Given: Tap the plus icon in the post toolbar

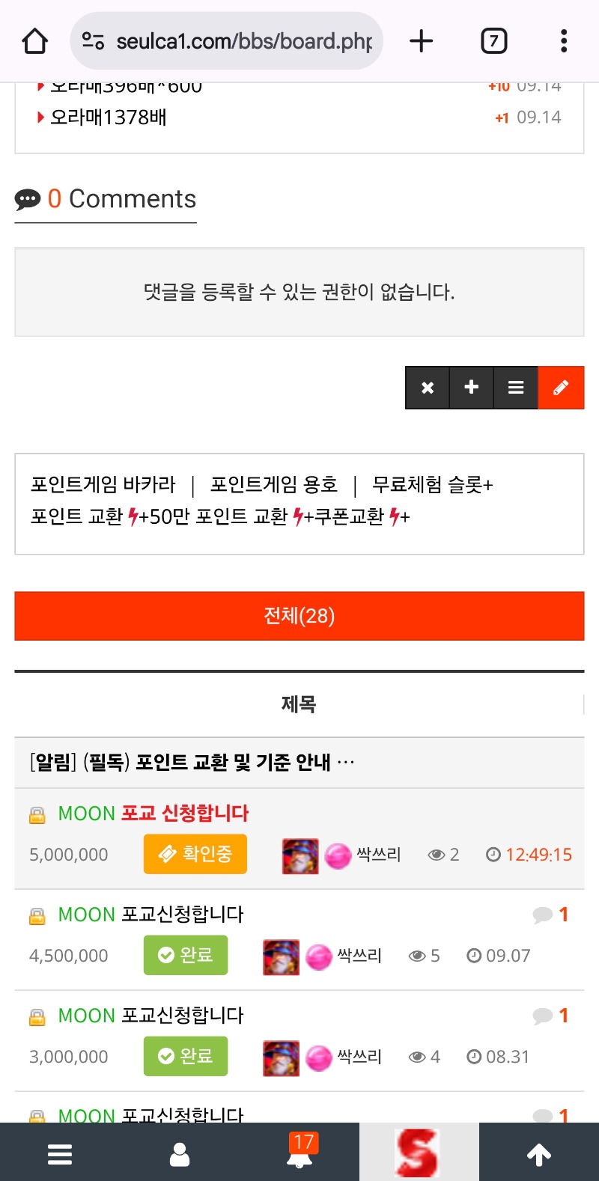Looking at the screenshot, I should 472,388.
